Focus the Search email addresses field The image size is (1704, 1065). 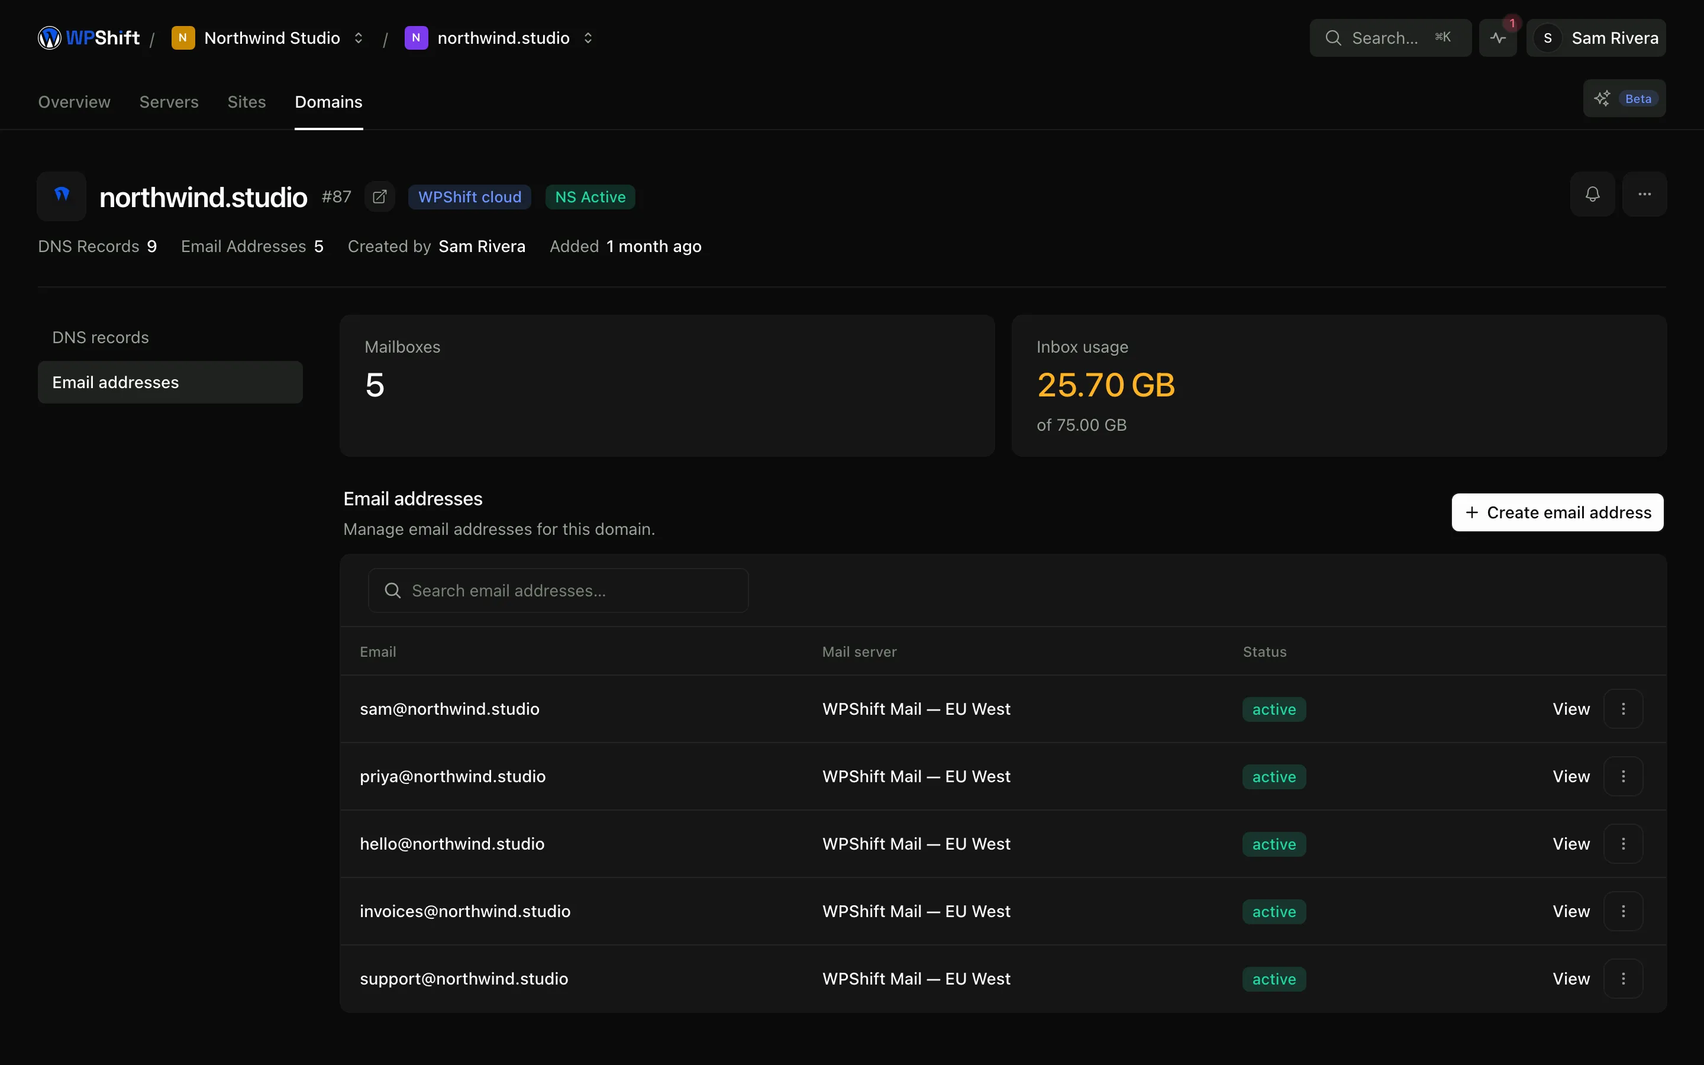(x=559, y=591)
